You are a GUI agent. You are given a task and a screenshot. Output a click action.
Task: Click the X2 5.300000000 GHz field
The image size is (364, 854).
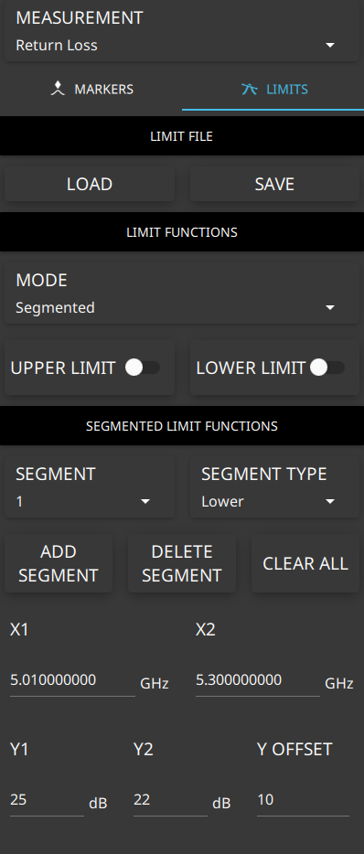(258, 680)
